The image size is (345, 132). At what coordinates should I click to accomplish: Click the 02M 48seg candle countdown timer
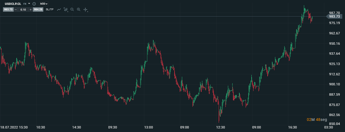(315, 120)
